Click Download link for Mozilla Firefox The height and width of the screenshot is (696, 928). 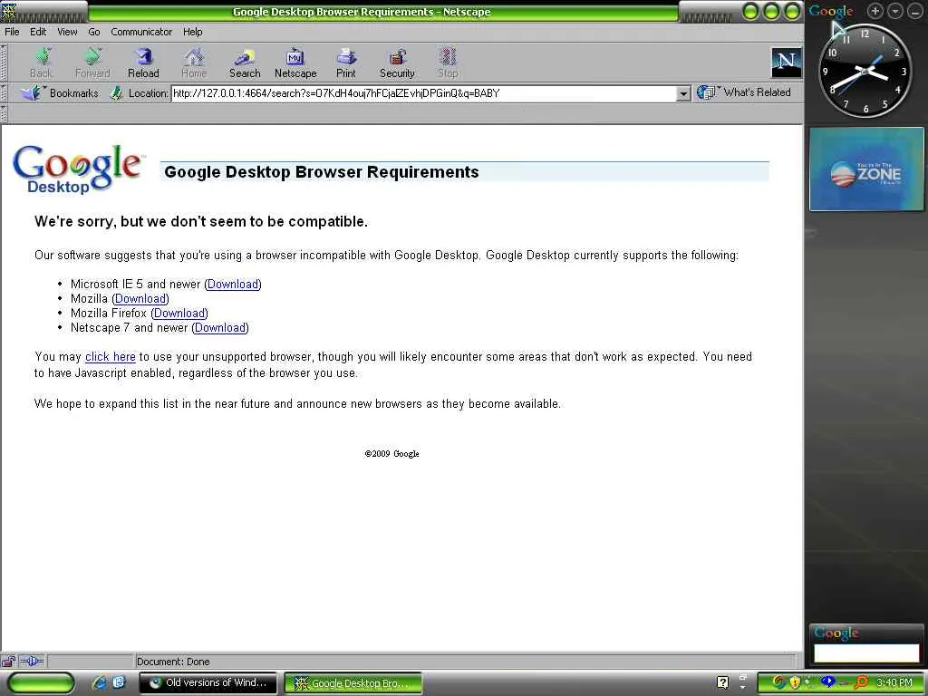[179, 313]
